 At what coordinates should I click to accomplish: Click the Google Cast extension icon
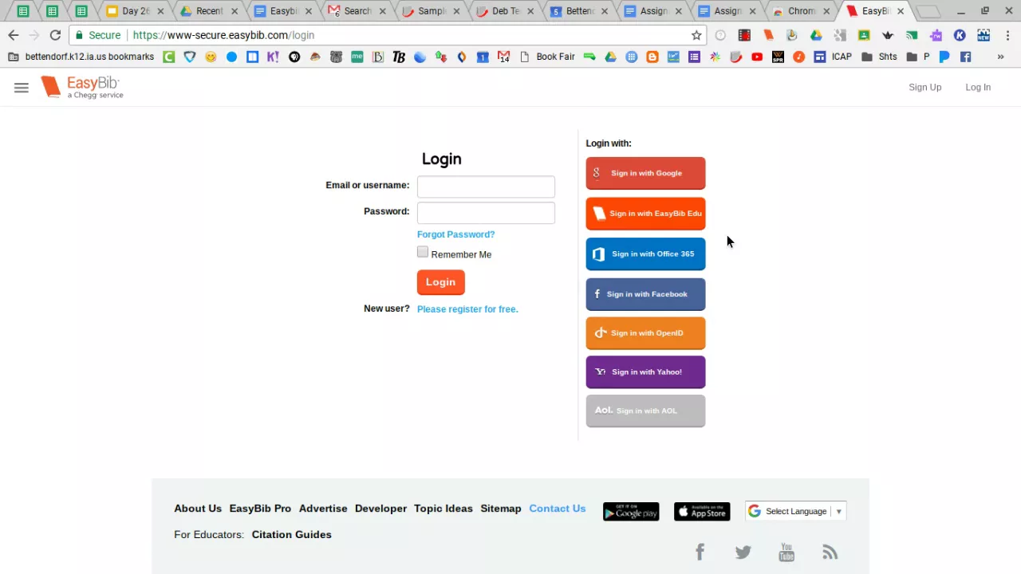click(x=912, y=35)
